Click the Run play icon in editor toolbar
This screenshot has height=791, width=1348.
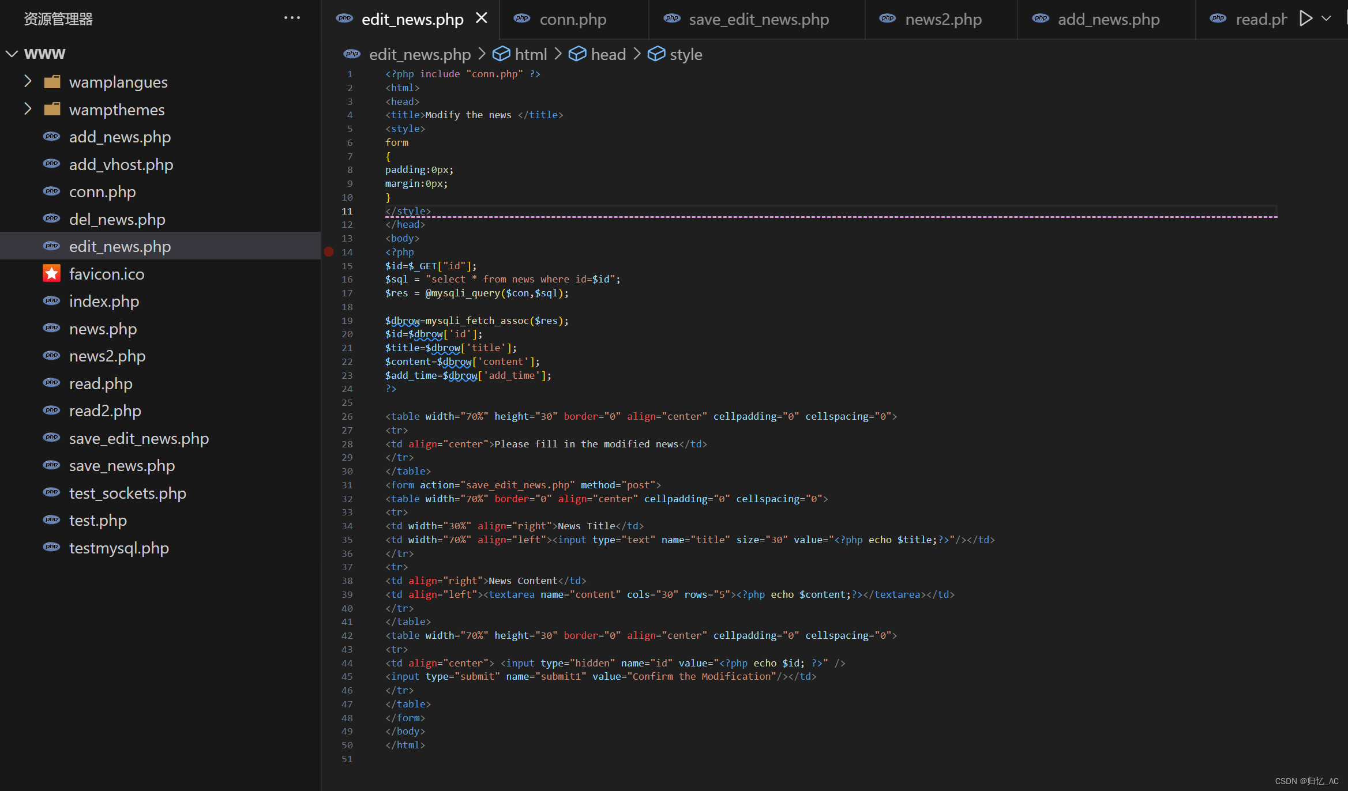pos(1306,18)
